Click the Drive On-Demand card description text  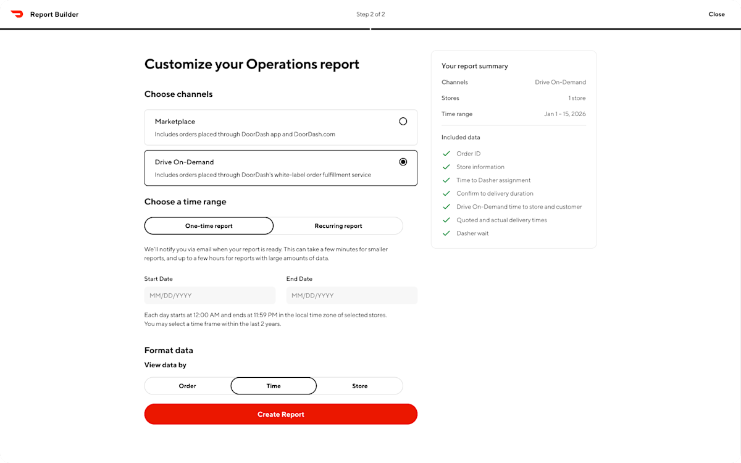tap(263, 175)
